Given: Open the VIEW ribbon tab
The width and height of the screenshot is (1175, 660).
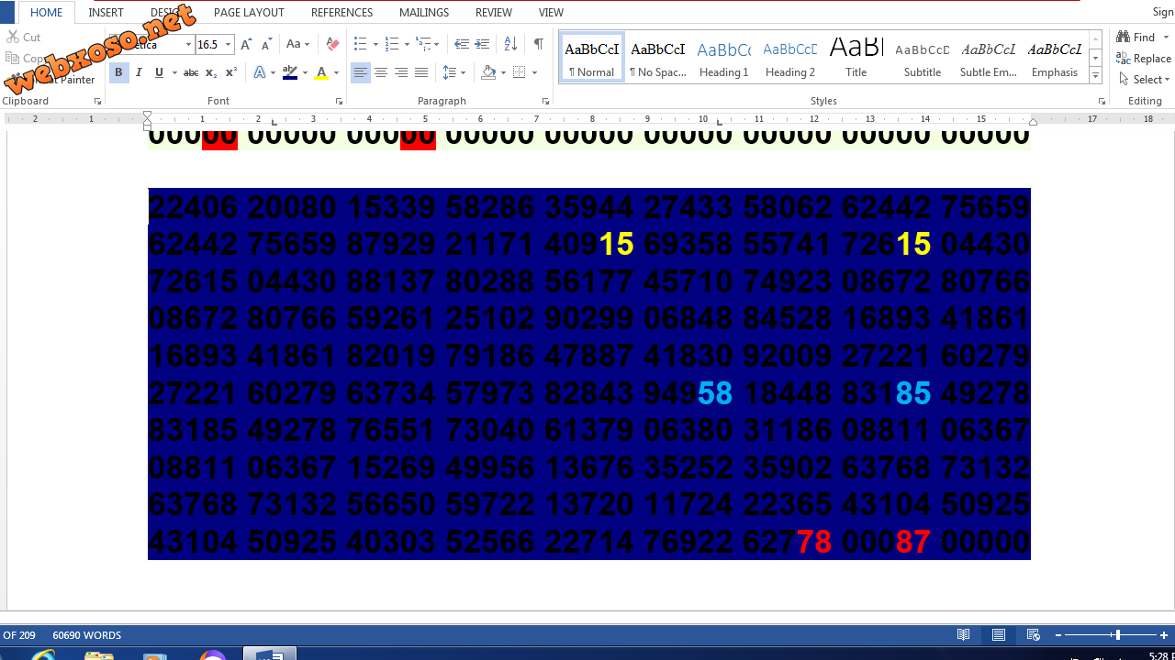Looking at the screenshot, I should tap(551, 13).
